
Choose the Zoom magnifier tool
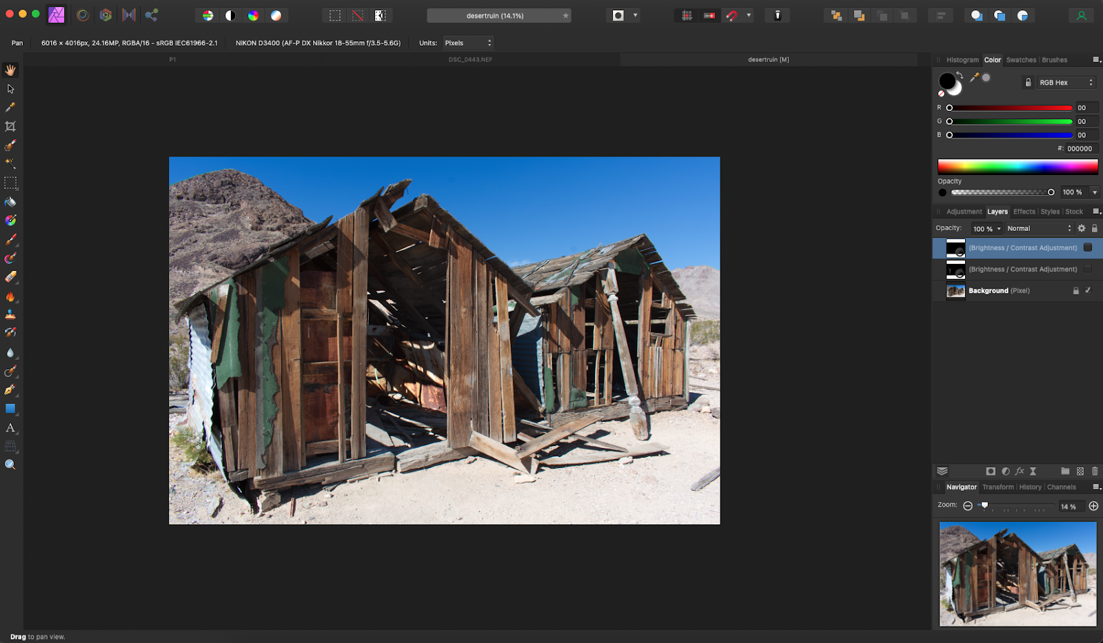pyautogui.click(x=10, y=465)
